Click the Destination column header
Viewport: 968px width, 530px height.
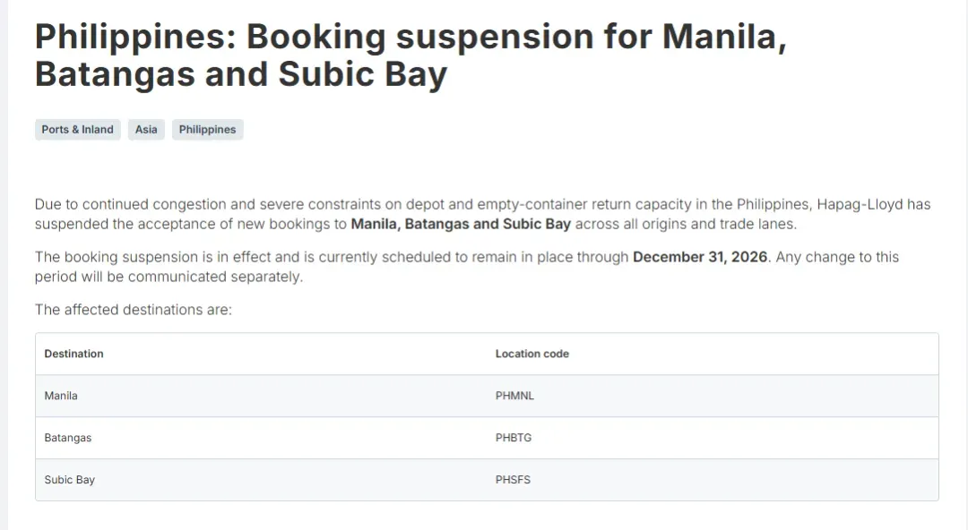point(74,354)
